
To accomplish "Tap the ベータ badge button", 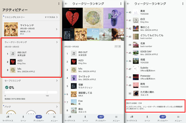I will click(117, 47).
